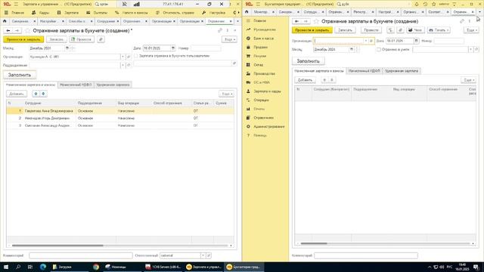The width and height of the screenshot is (484, 272).
Task: Navigate back arrow in Бухгалтерия document
Action: tap(296, 21)
